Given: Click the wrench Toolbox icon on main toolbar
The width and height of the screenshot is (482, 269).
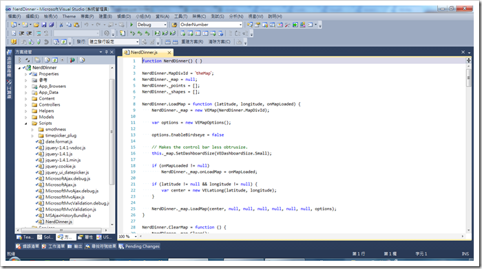Looking at the screenshot, I should (287, 25).
